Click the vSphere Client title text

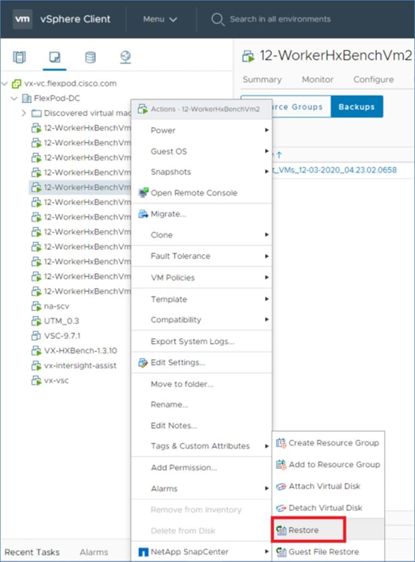(x=75, y=19)
